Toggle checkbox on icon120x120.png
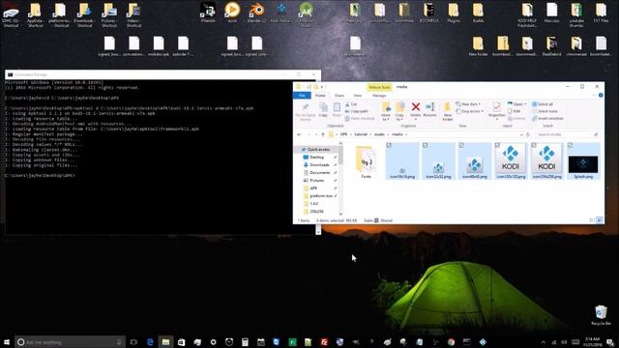This screenshot has width=619, height=348. (497, 145)
